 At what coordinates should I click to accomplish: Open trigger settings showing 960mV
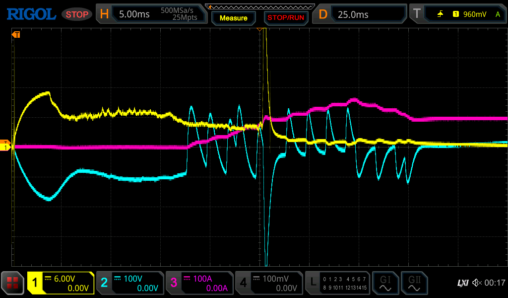click(x=457, y=14)
